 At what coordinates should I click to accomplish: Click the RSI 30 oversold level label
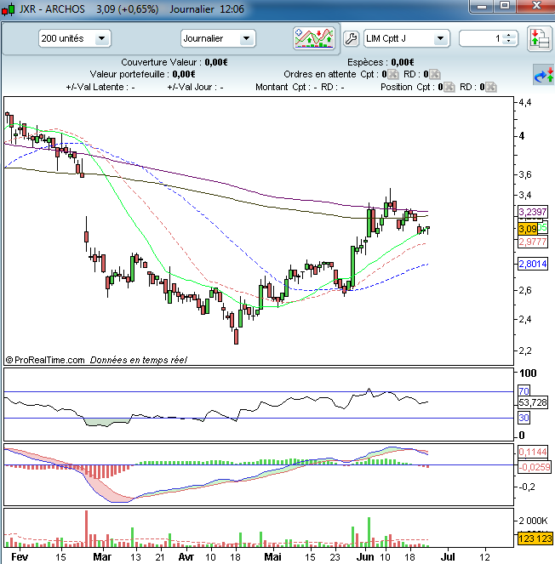(524, 418)
